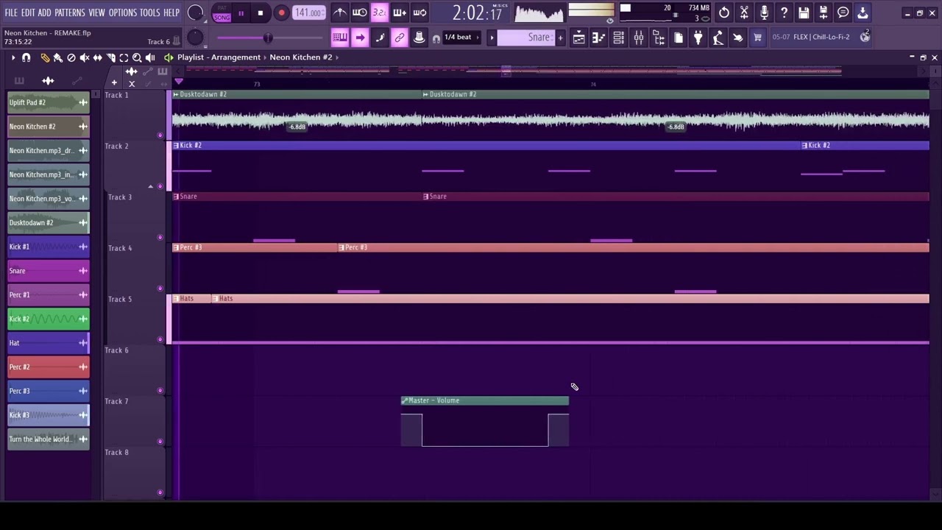Click the 141.000 tempo field
Viewport: 942px width, 530px height.
[308, 13]
